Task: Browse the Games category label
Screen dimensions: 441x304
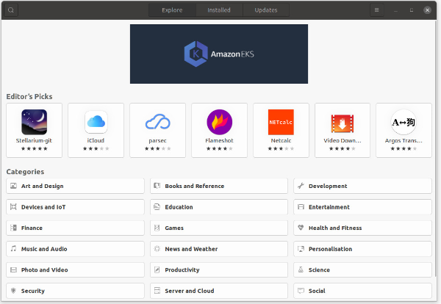Action: (x=174, y=228)
